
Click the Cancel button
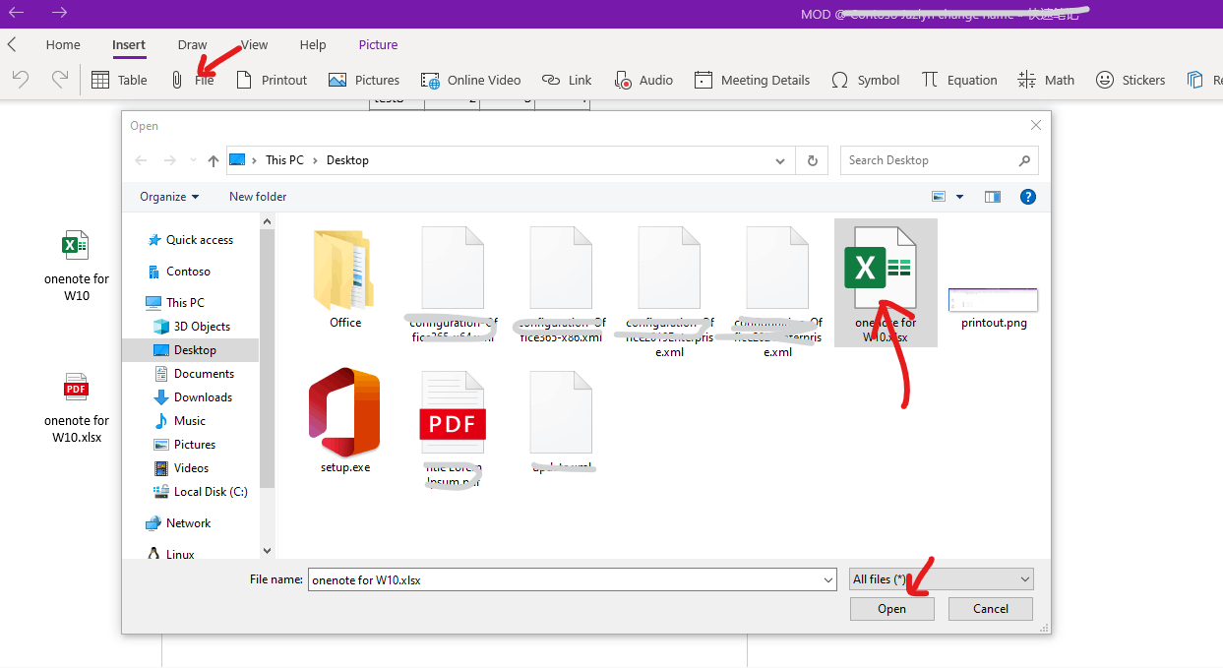[991, 609]
